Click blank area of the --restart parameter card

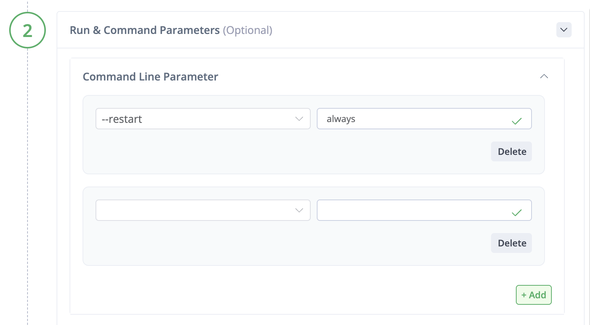pos(267,153)
